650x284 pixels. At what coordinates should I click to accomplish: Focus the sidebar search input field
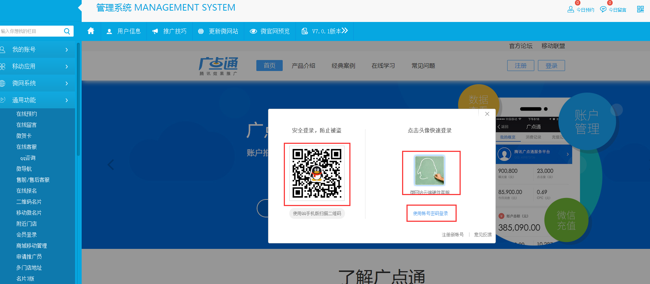coord(31,31)
